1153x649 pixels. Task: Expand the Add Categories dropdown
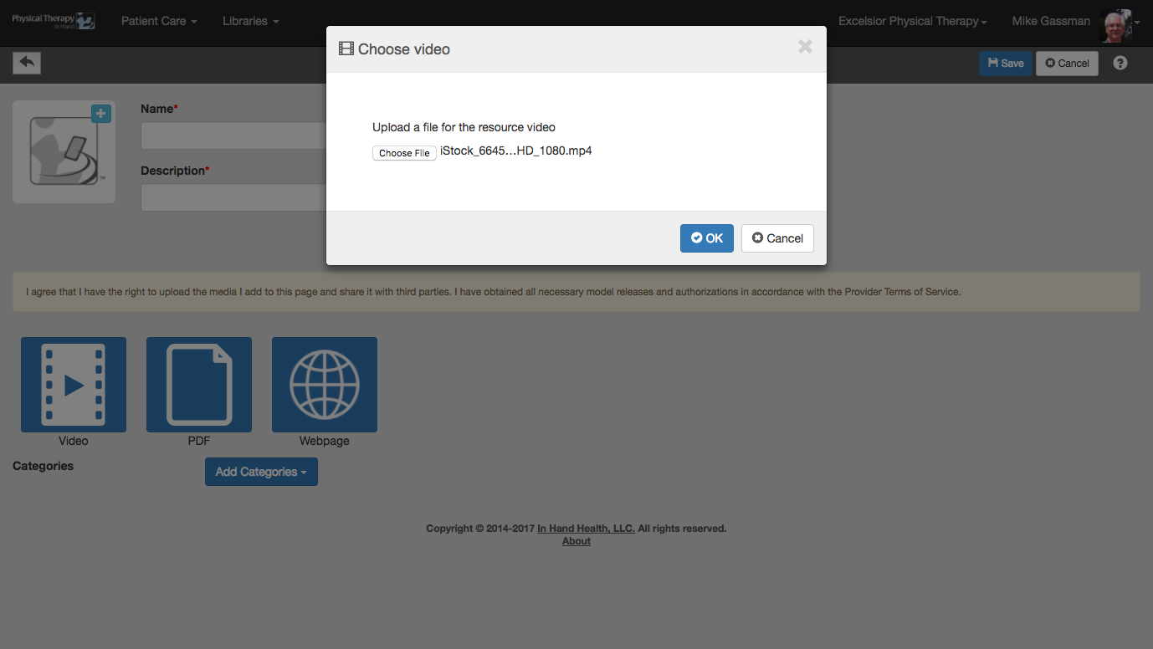[261, 472]
